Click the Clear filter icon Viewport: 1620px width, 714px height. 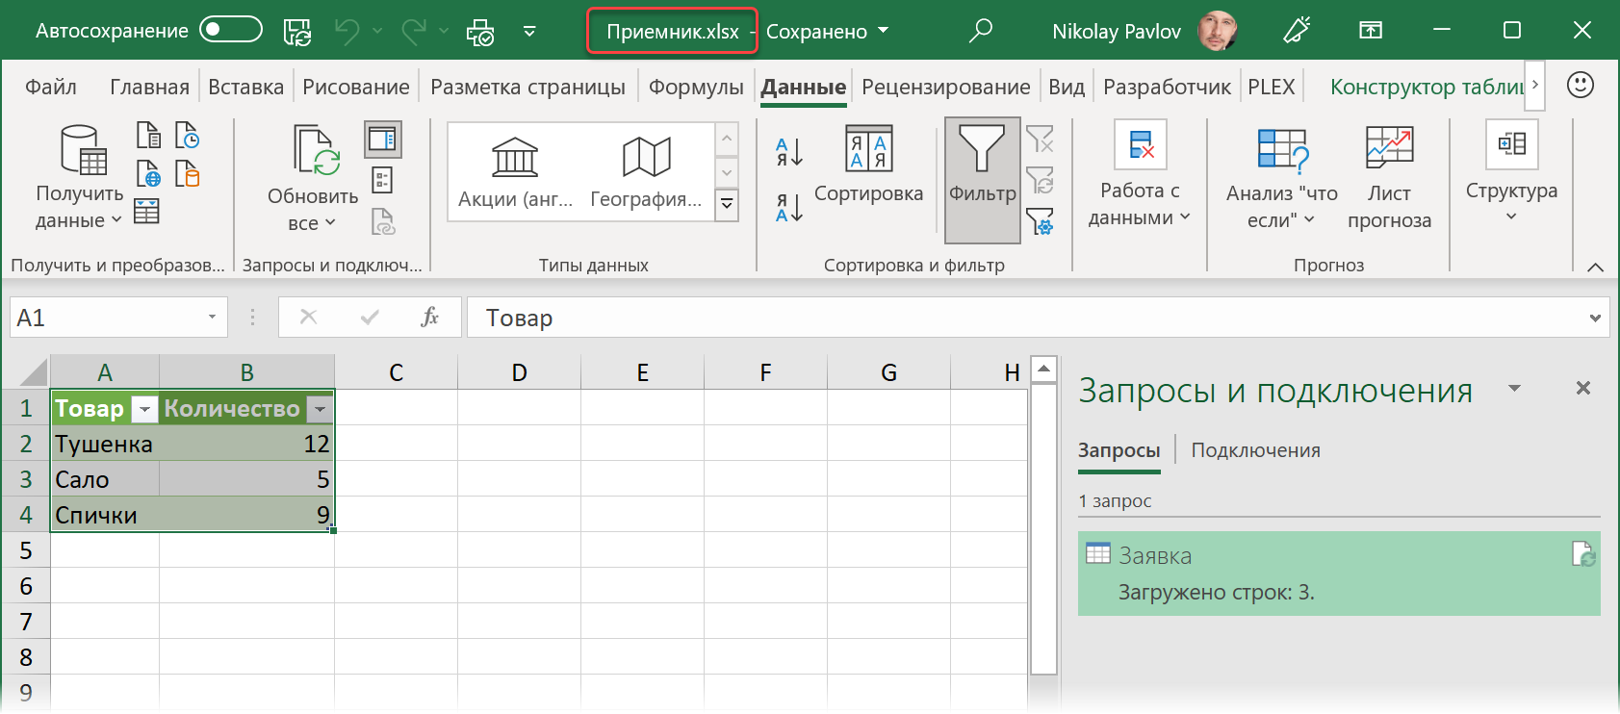(1040, 140)
